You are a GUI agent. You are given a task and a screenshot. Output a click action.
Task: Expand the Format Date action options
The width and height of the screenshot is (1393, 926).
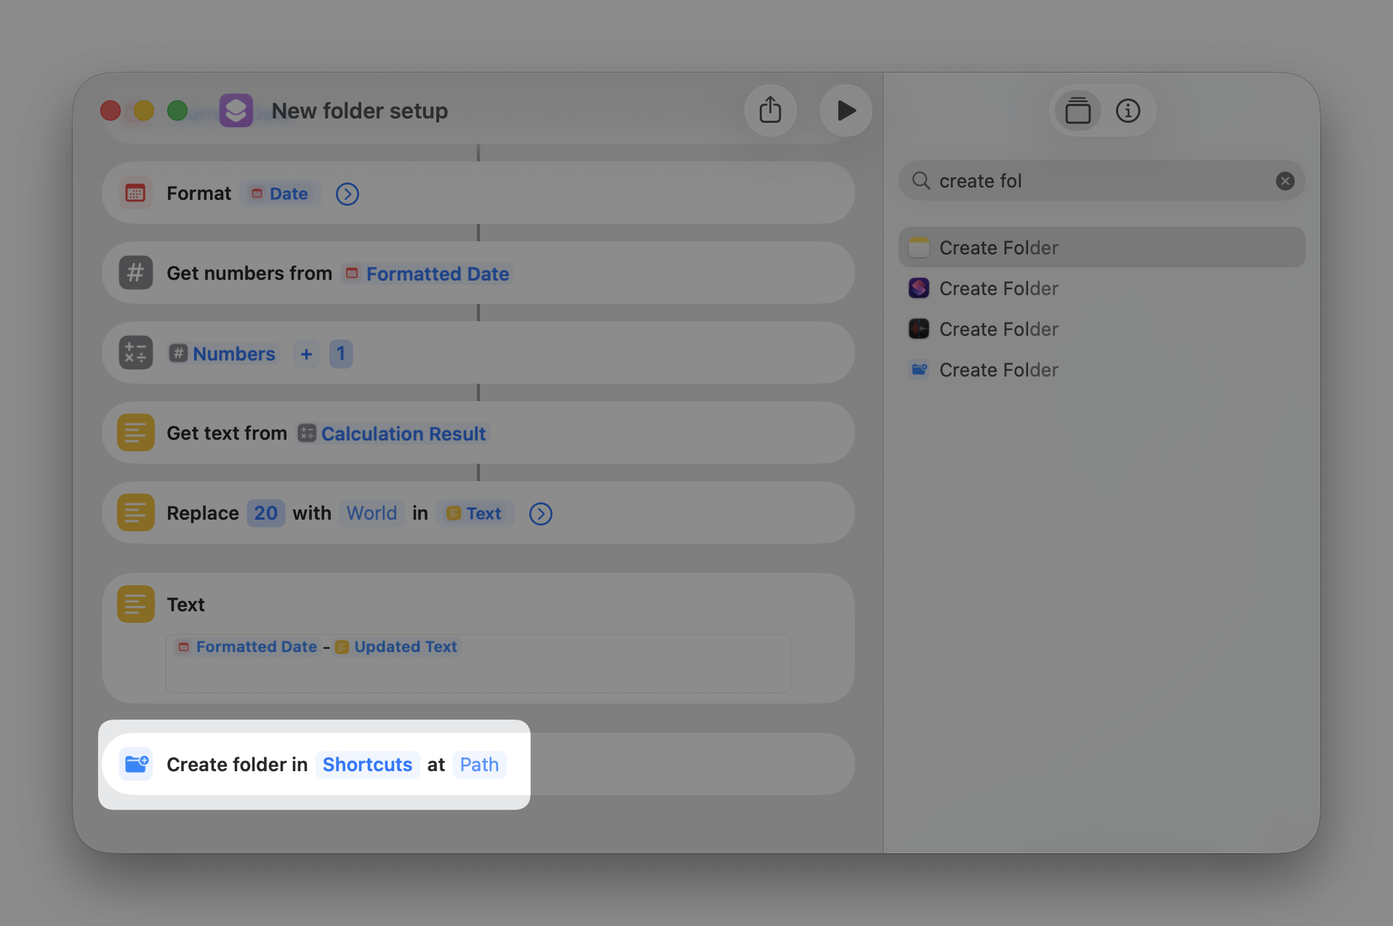tap(347, 193)
